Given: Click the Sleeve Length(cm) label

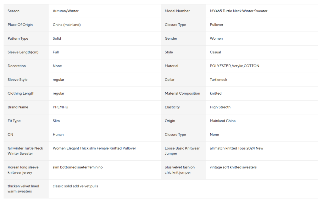Looking at the screenshot, I should pyautogui.click(x=23, y=52).
